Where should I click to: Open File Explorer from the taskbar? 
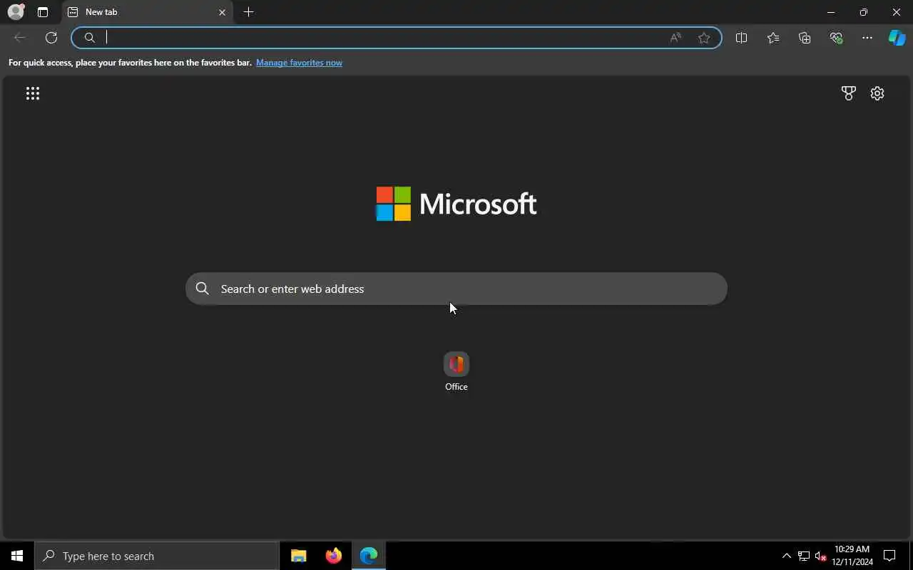(298, 556)
